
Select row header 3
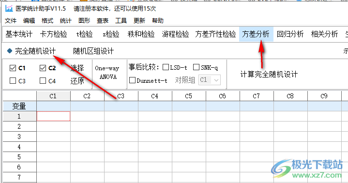click(19, 137)
